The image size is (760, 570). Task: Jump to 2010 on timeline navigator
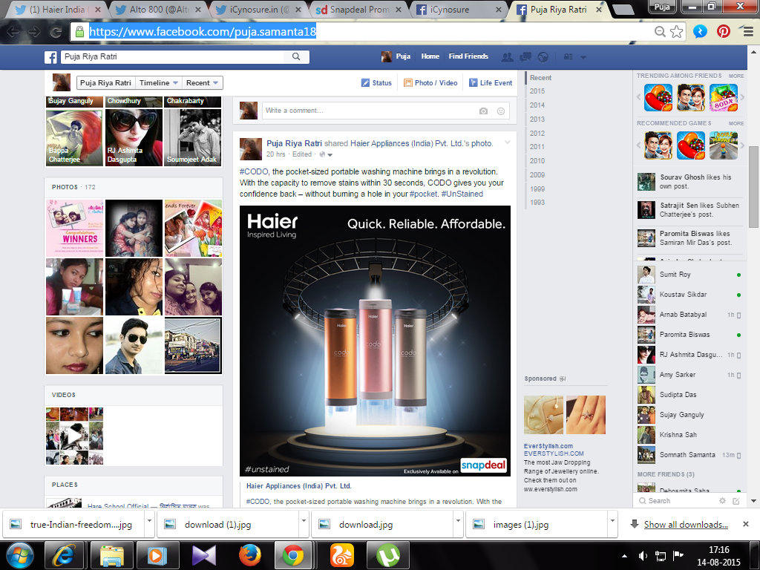pos(537,161)
